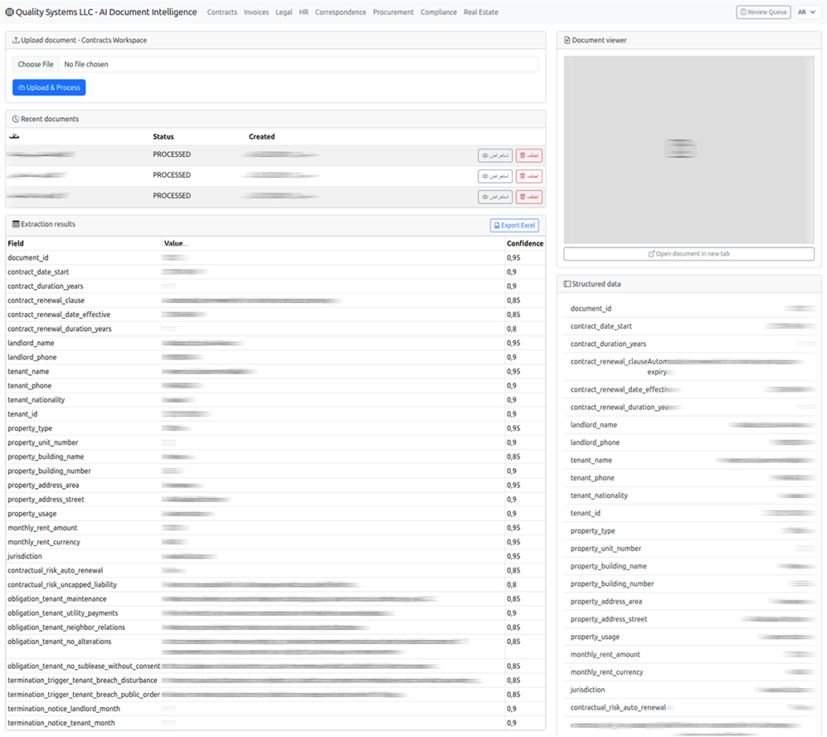Viewport: 827px width, 737px height.
Task: View the first processed document
Action: pyautogui.click(x=495, y=156)
